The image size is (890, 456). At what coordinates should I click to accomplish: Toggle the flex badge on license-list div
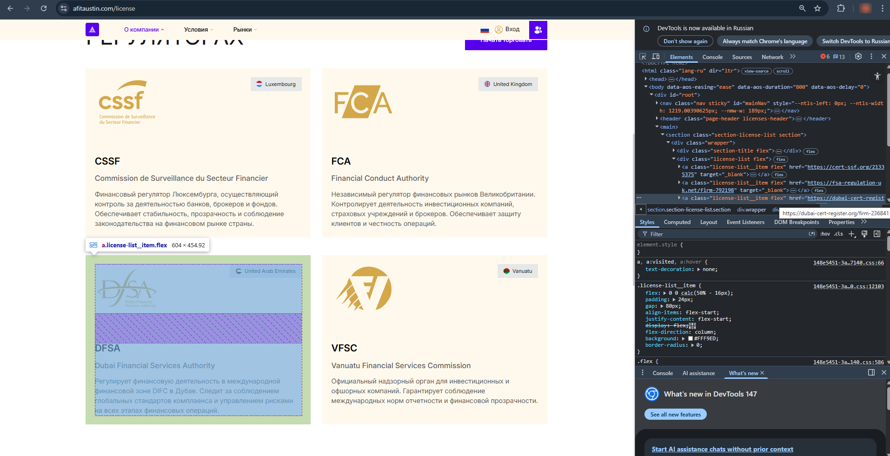pyautogui.click(x=781, y=159)
